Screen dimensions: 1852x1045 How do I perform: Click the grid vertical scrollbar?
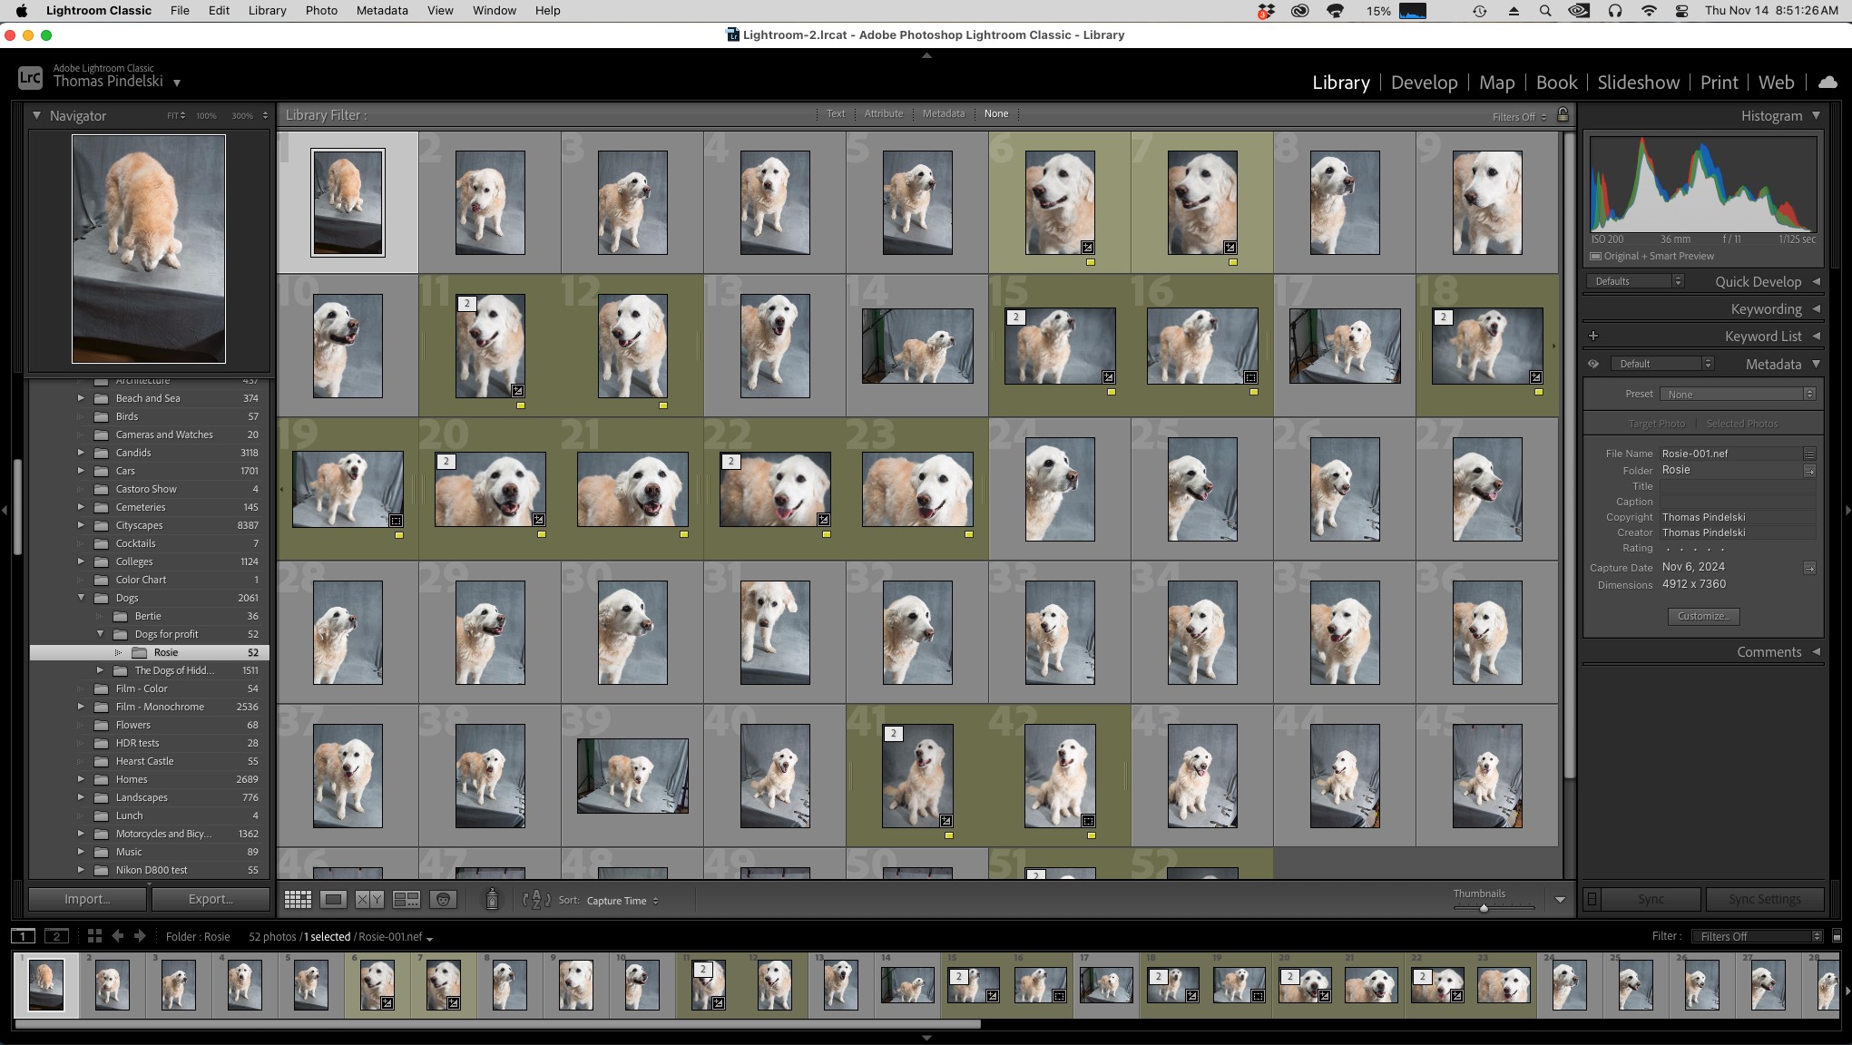[1569, 454]
